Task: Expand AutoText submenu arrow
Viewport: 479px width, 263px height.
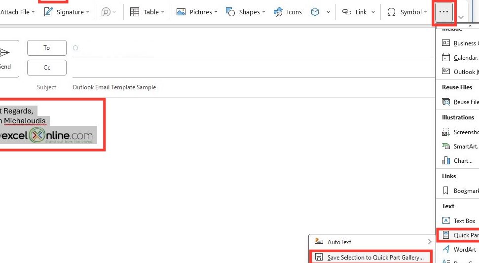Action: click(x=430, y=242)
